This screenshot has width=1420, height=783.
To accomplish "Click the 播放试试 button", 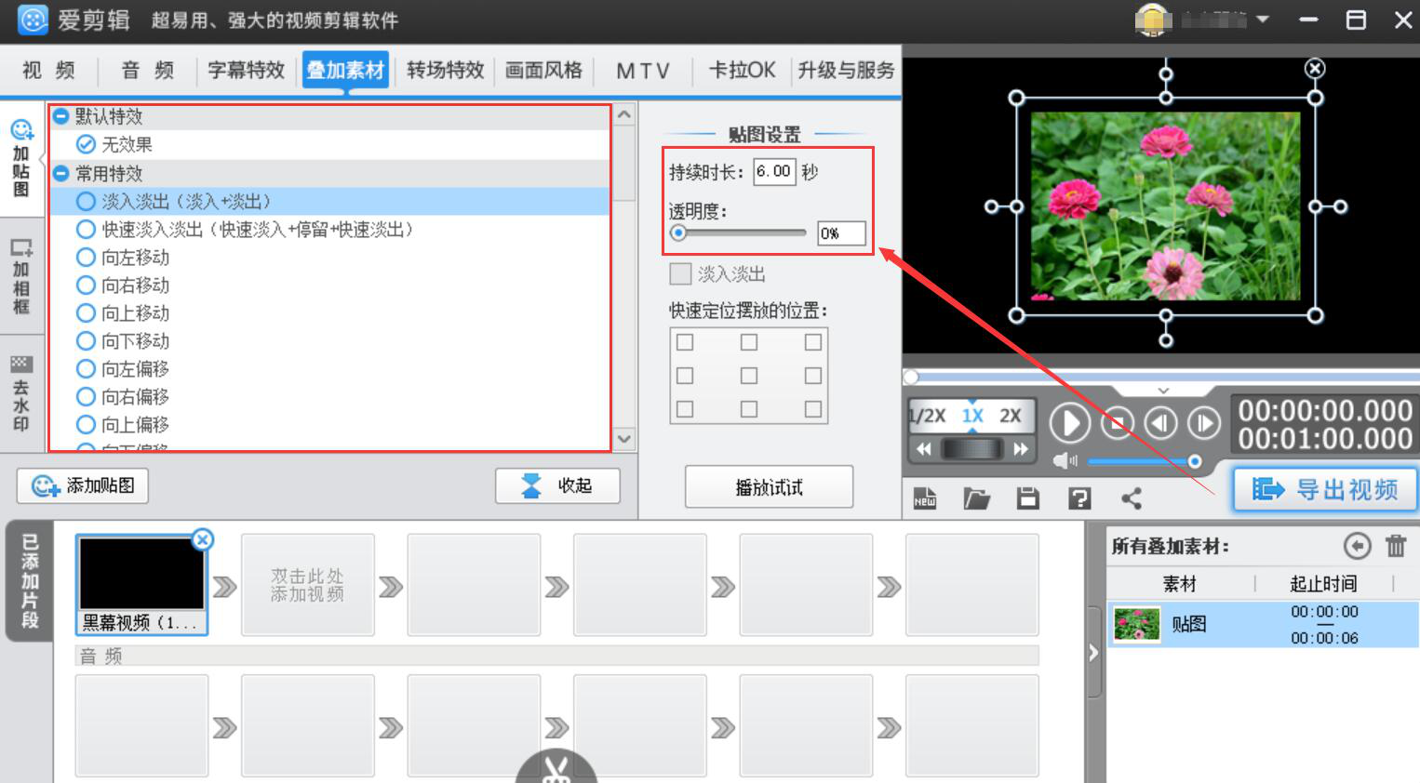I will [769, 487].
